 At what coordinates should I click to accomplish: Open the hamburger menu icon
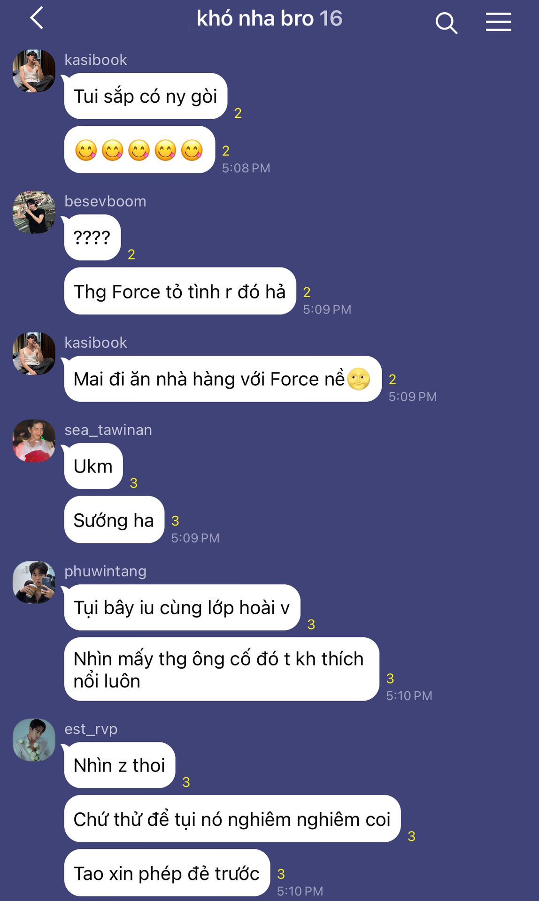pyautogui.click(x=498, y=22)
